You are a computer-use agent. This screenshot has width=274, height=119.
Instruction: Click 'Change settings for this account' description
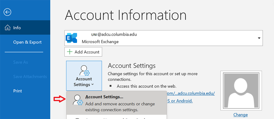click(x=153, y=77)
